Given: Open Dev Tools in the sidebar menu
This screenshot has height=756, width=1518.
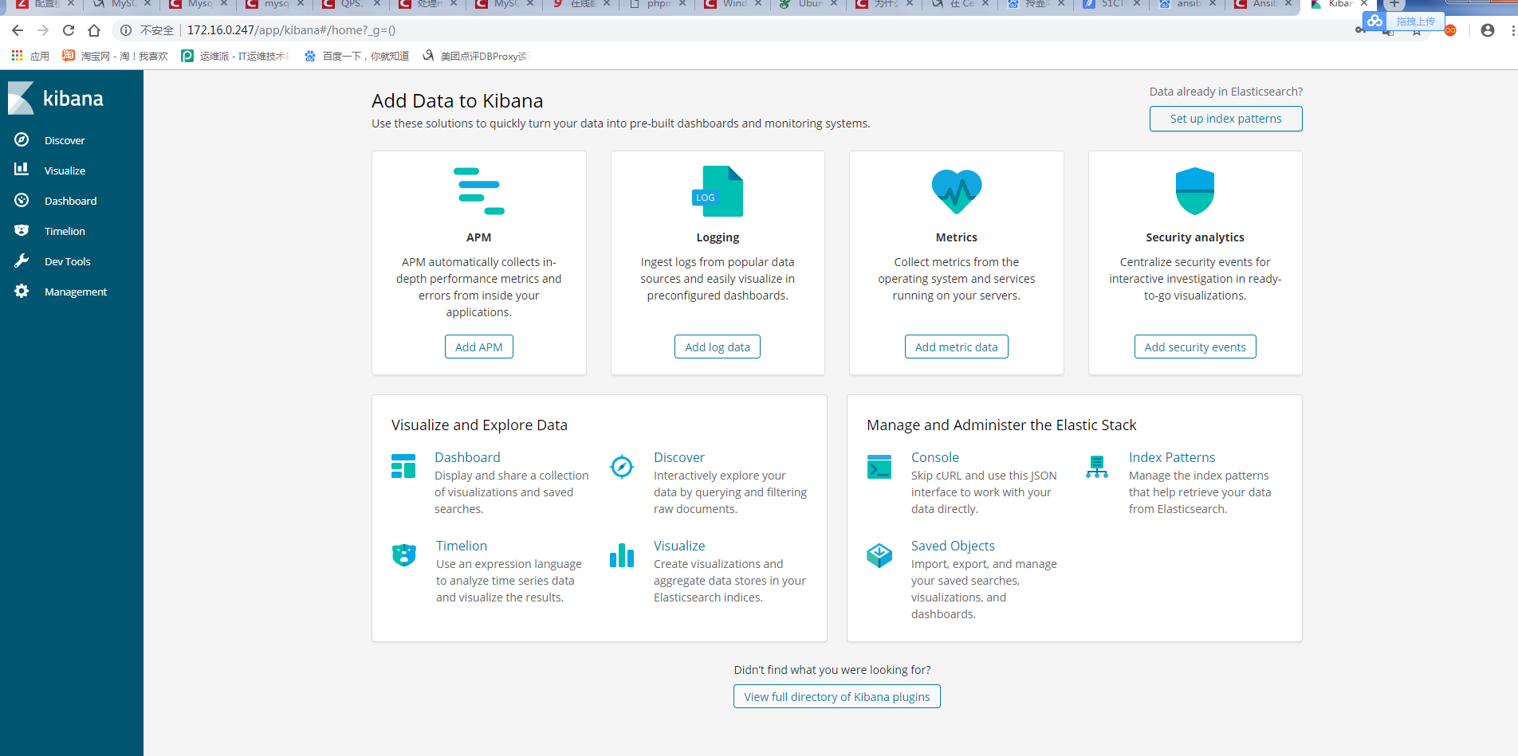Looking at the screenshot, I should tap(67, 261).
